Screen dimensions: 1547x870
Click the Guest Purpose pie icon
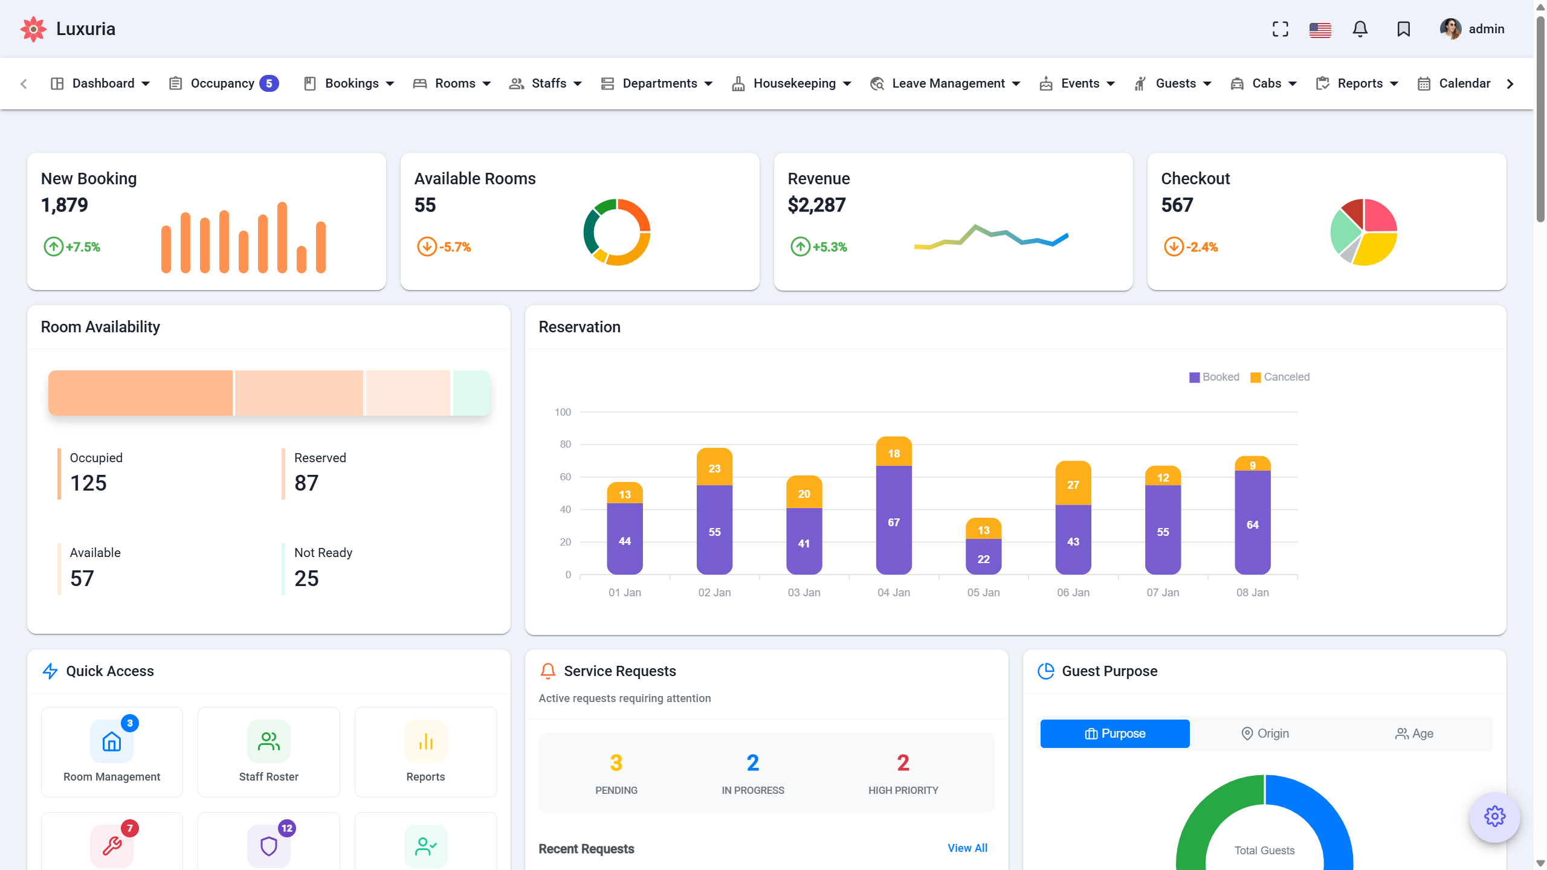[1045, 671]
